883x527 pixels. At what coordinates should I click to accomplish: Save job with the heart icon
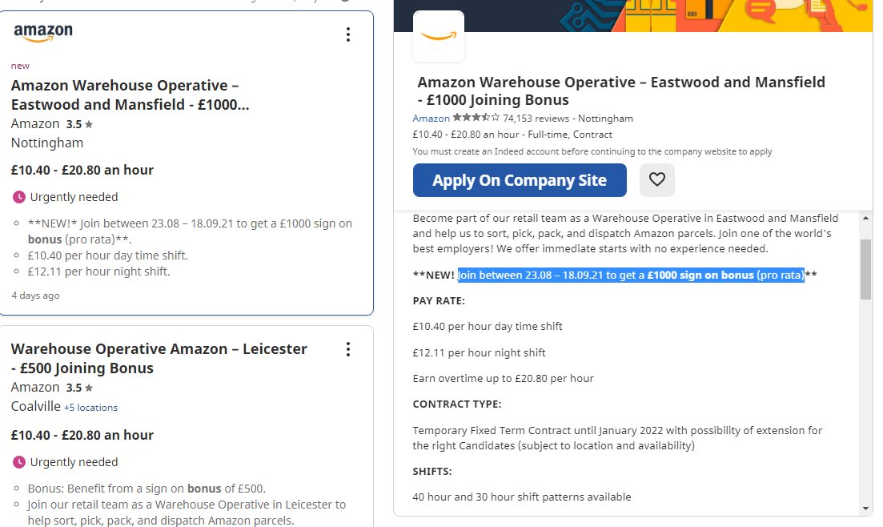pos(657,179)
